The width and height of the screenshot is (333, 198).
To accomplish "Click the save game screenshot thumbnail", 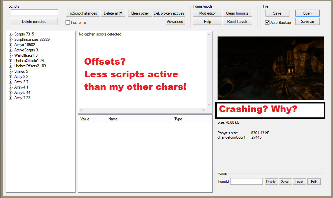I will tap(271, 68).
